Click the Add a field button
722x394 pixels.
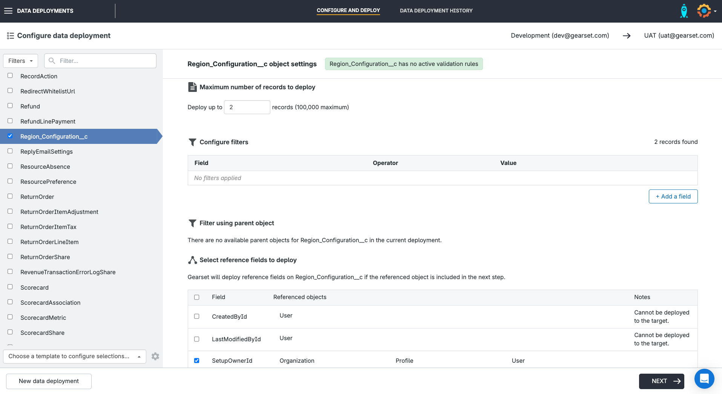pyautogui.click(x=673, y=197)
